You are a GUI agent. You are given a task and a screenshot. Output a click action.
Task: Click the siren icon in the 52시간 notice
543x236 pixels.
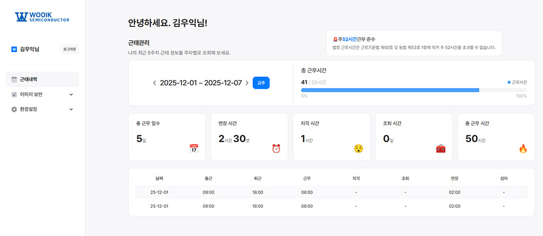[x=335, y=39]
